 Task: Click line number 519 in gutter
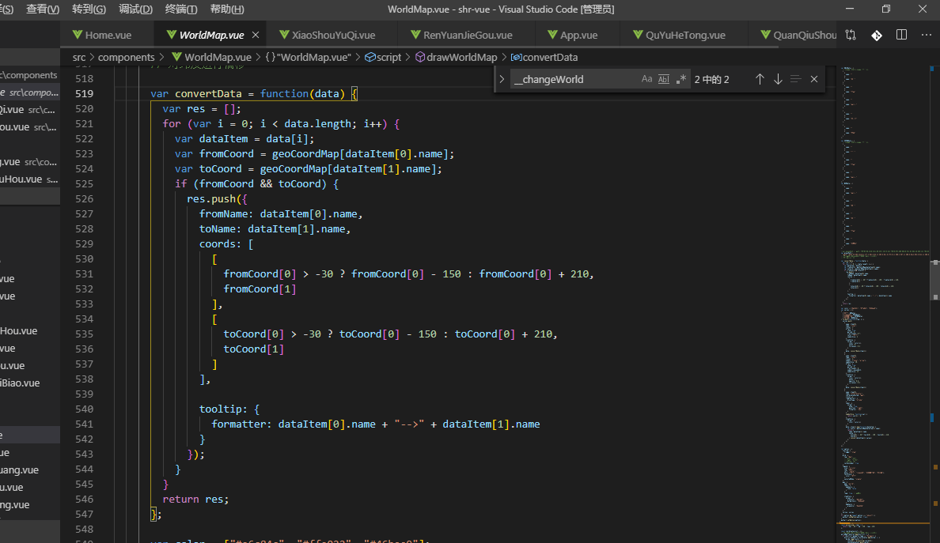click(x=85, y=93)
